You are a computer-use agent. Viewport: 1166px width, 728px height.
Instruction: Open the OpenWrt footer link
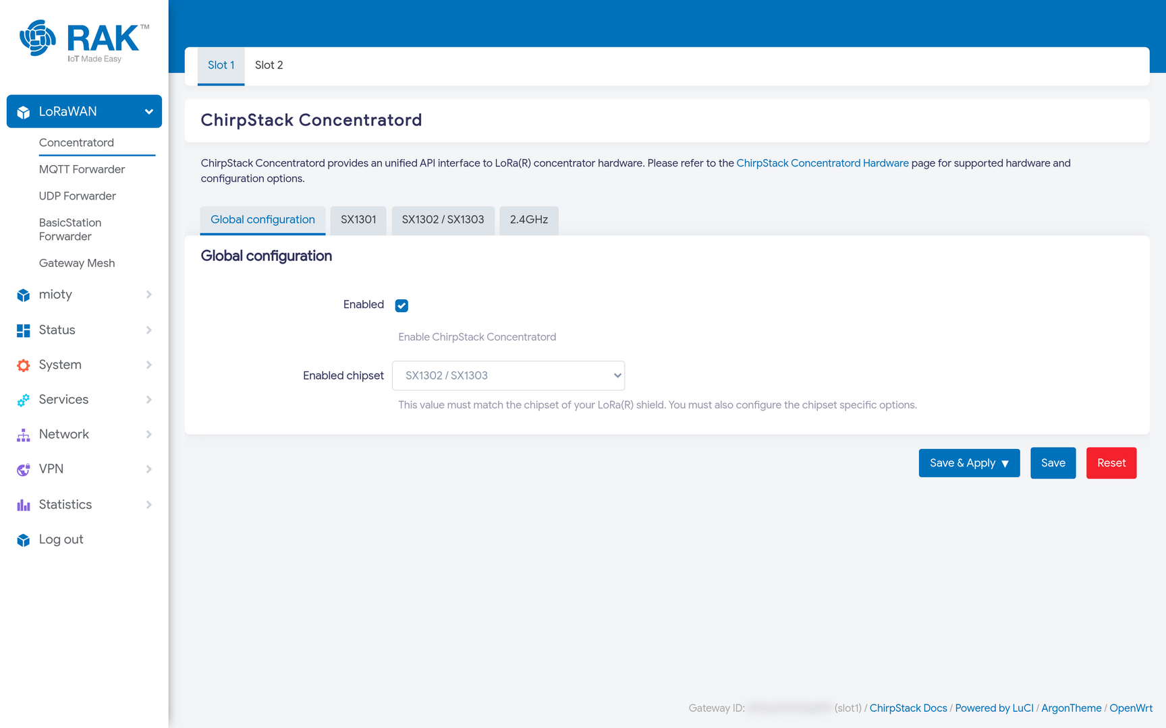(1131, 708)
